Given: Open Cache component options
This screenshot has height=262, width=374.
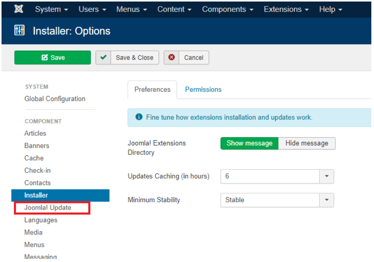Looking at the screenshot, I should coord(34,158).
